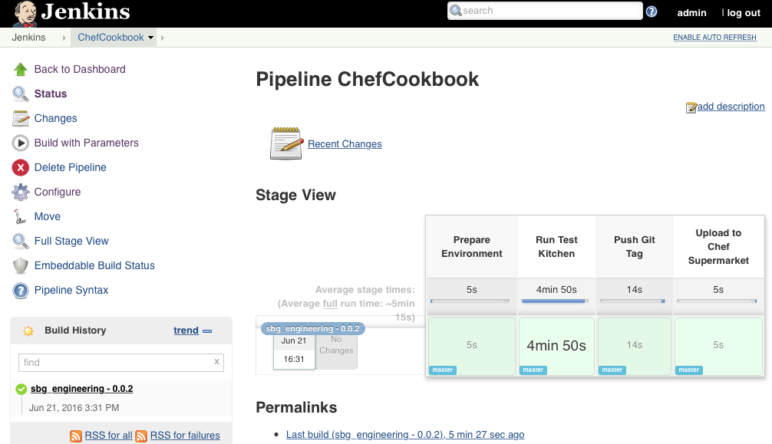Image resolution: width=772 pixels, height=444 pixels.
Task: Open Back to Dashboard link
Action: (80, 70)
